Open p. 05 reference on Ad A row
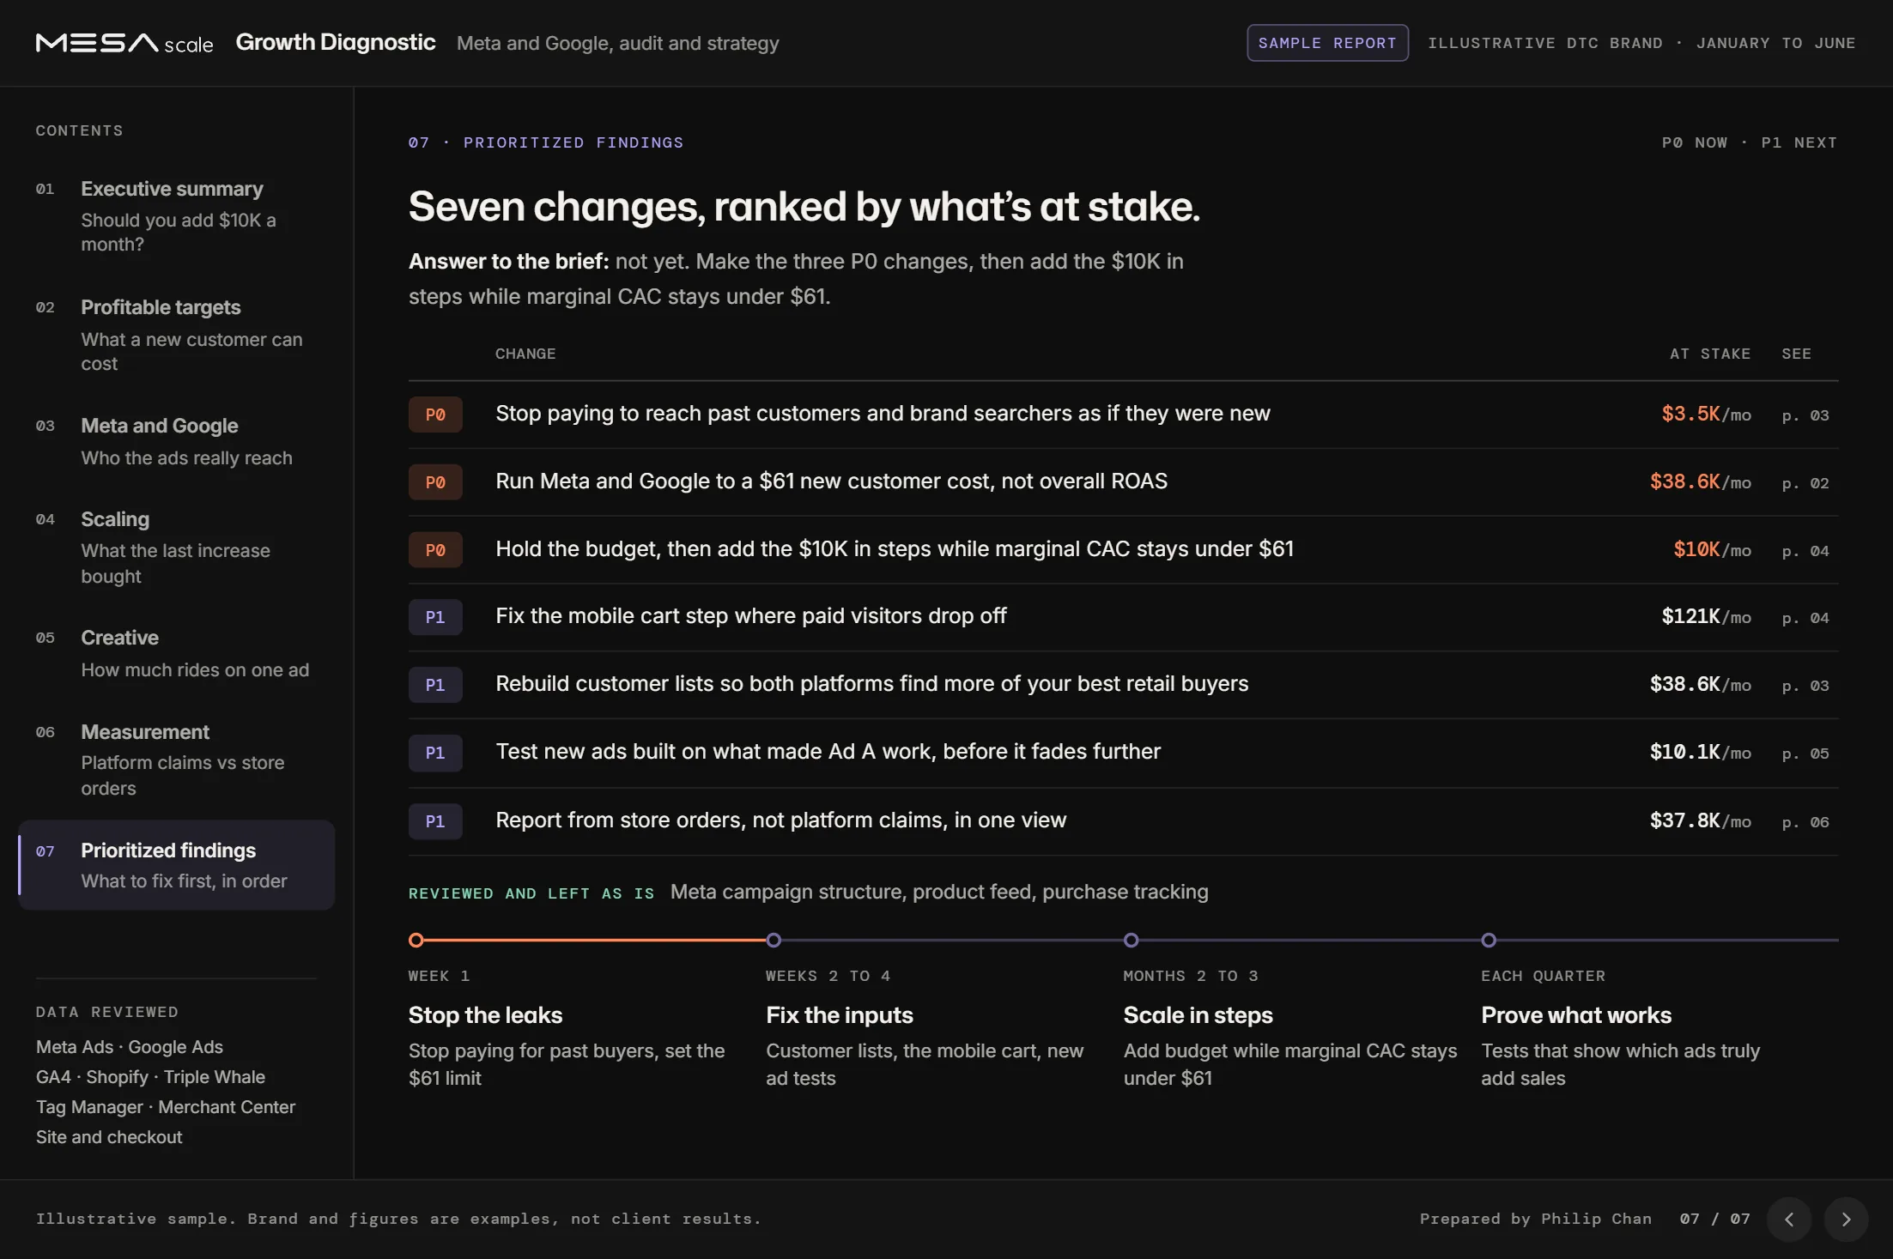 click(1805, 754)
